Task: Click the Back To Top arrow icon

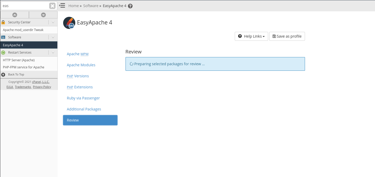Action: point(3,74)
